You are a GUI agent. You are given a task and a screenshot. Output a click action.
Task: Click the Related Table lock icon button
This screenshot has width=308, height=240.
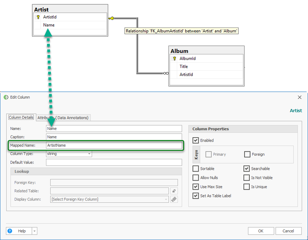pos(174,191)
